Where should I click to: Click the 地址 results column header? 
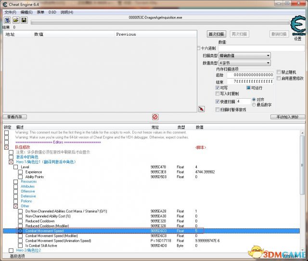(10, 34)
